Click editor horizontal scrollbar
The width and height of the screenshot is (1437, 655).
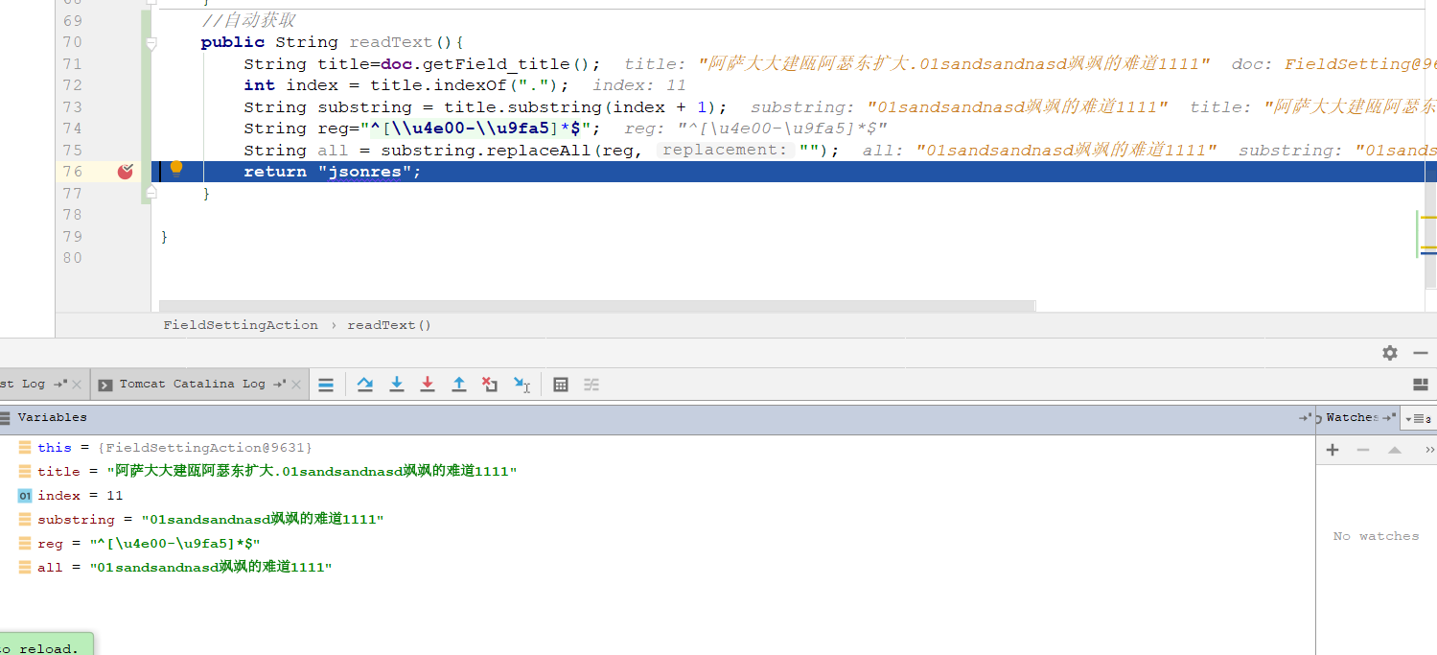point(597,306)
